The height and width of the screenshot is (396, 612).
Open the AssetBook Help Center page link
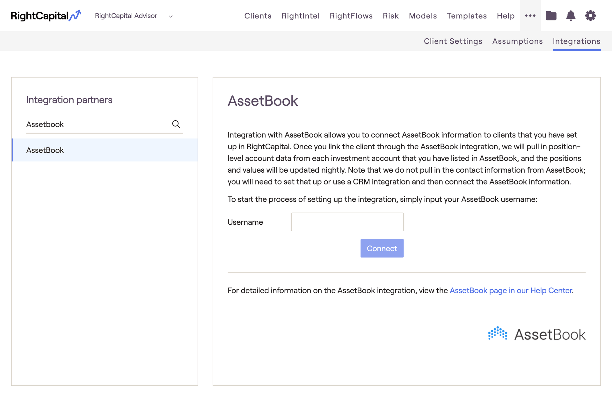pos(511,290)
